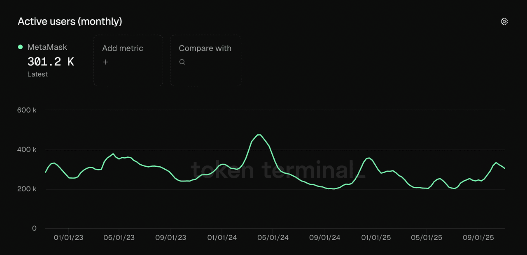The height and width of the screenshot is (255, 527).
Task: Click the green MetaMask legend dot
Action: point(20,47)
